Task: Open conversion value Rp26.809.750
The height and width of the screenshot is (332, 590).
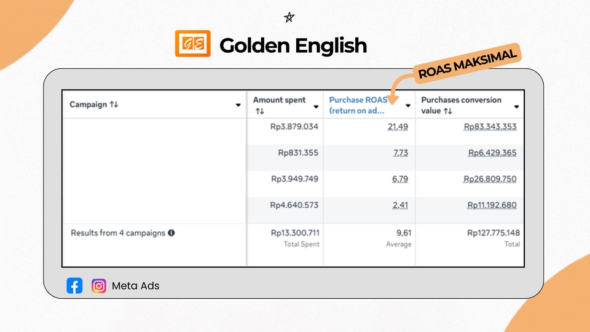Action: click(x=490, y=179)
